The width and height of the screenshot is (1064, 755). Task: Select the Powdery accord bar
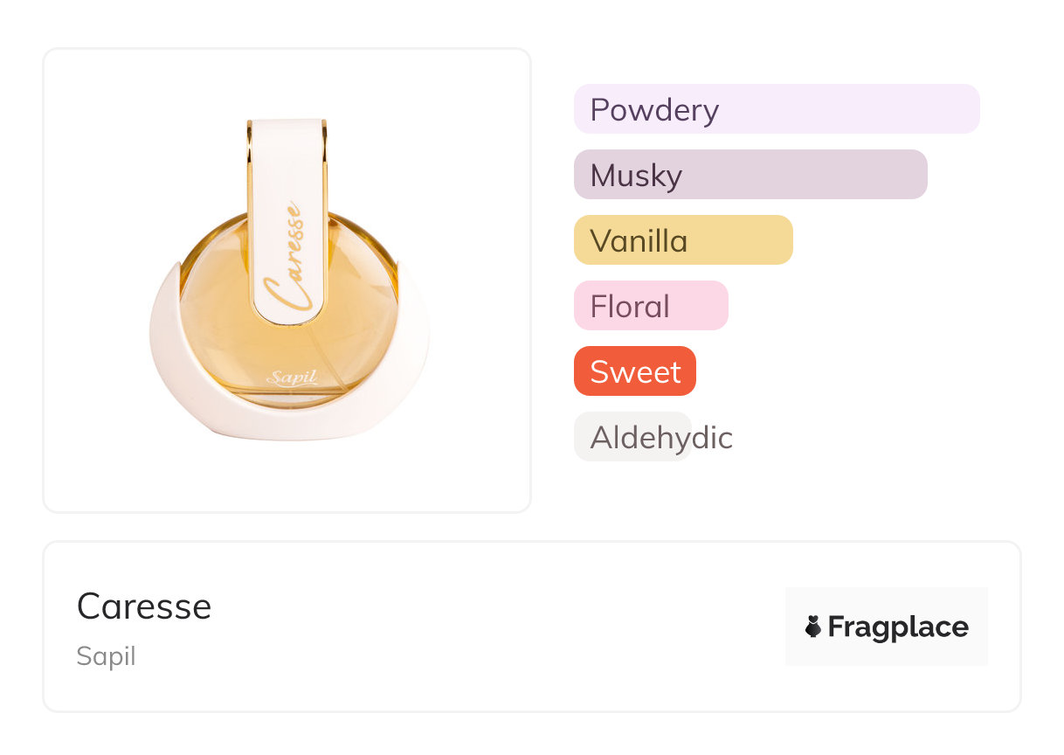pos(776,109)
